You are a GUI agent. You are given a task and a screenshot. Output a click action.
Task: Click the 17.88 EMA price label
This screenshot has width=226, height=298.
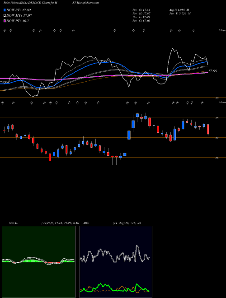212,71
